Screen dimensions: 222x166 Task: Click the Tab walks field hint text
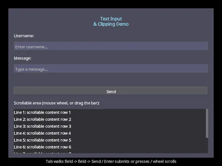[111, 161]
